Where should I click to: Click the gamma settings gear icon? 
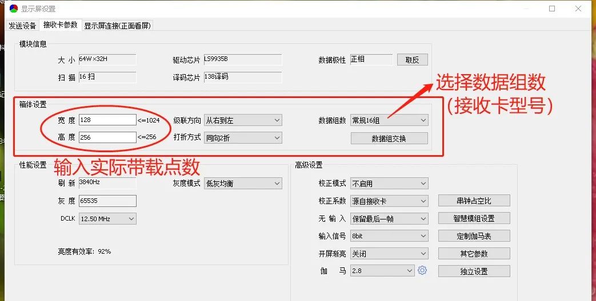422,270
